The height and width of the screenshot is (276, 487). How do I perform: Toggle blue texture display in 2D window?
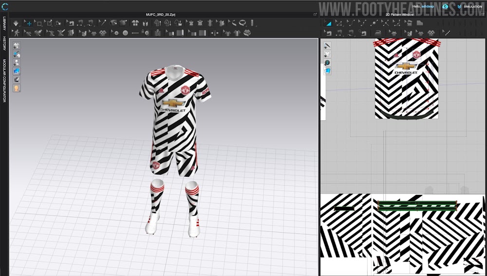tap(327, 71)
